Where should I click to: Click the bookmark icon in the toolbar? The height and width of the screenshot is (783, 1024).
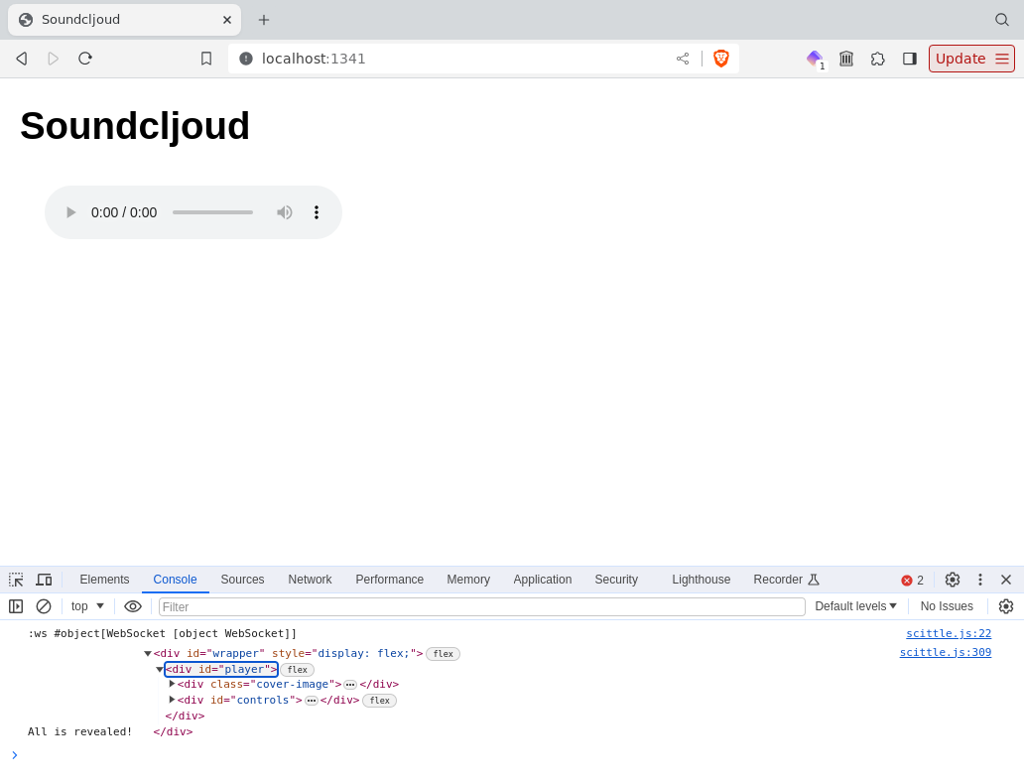[206, 59]
